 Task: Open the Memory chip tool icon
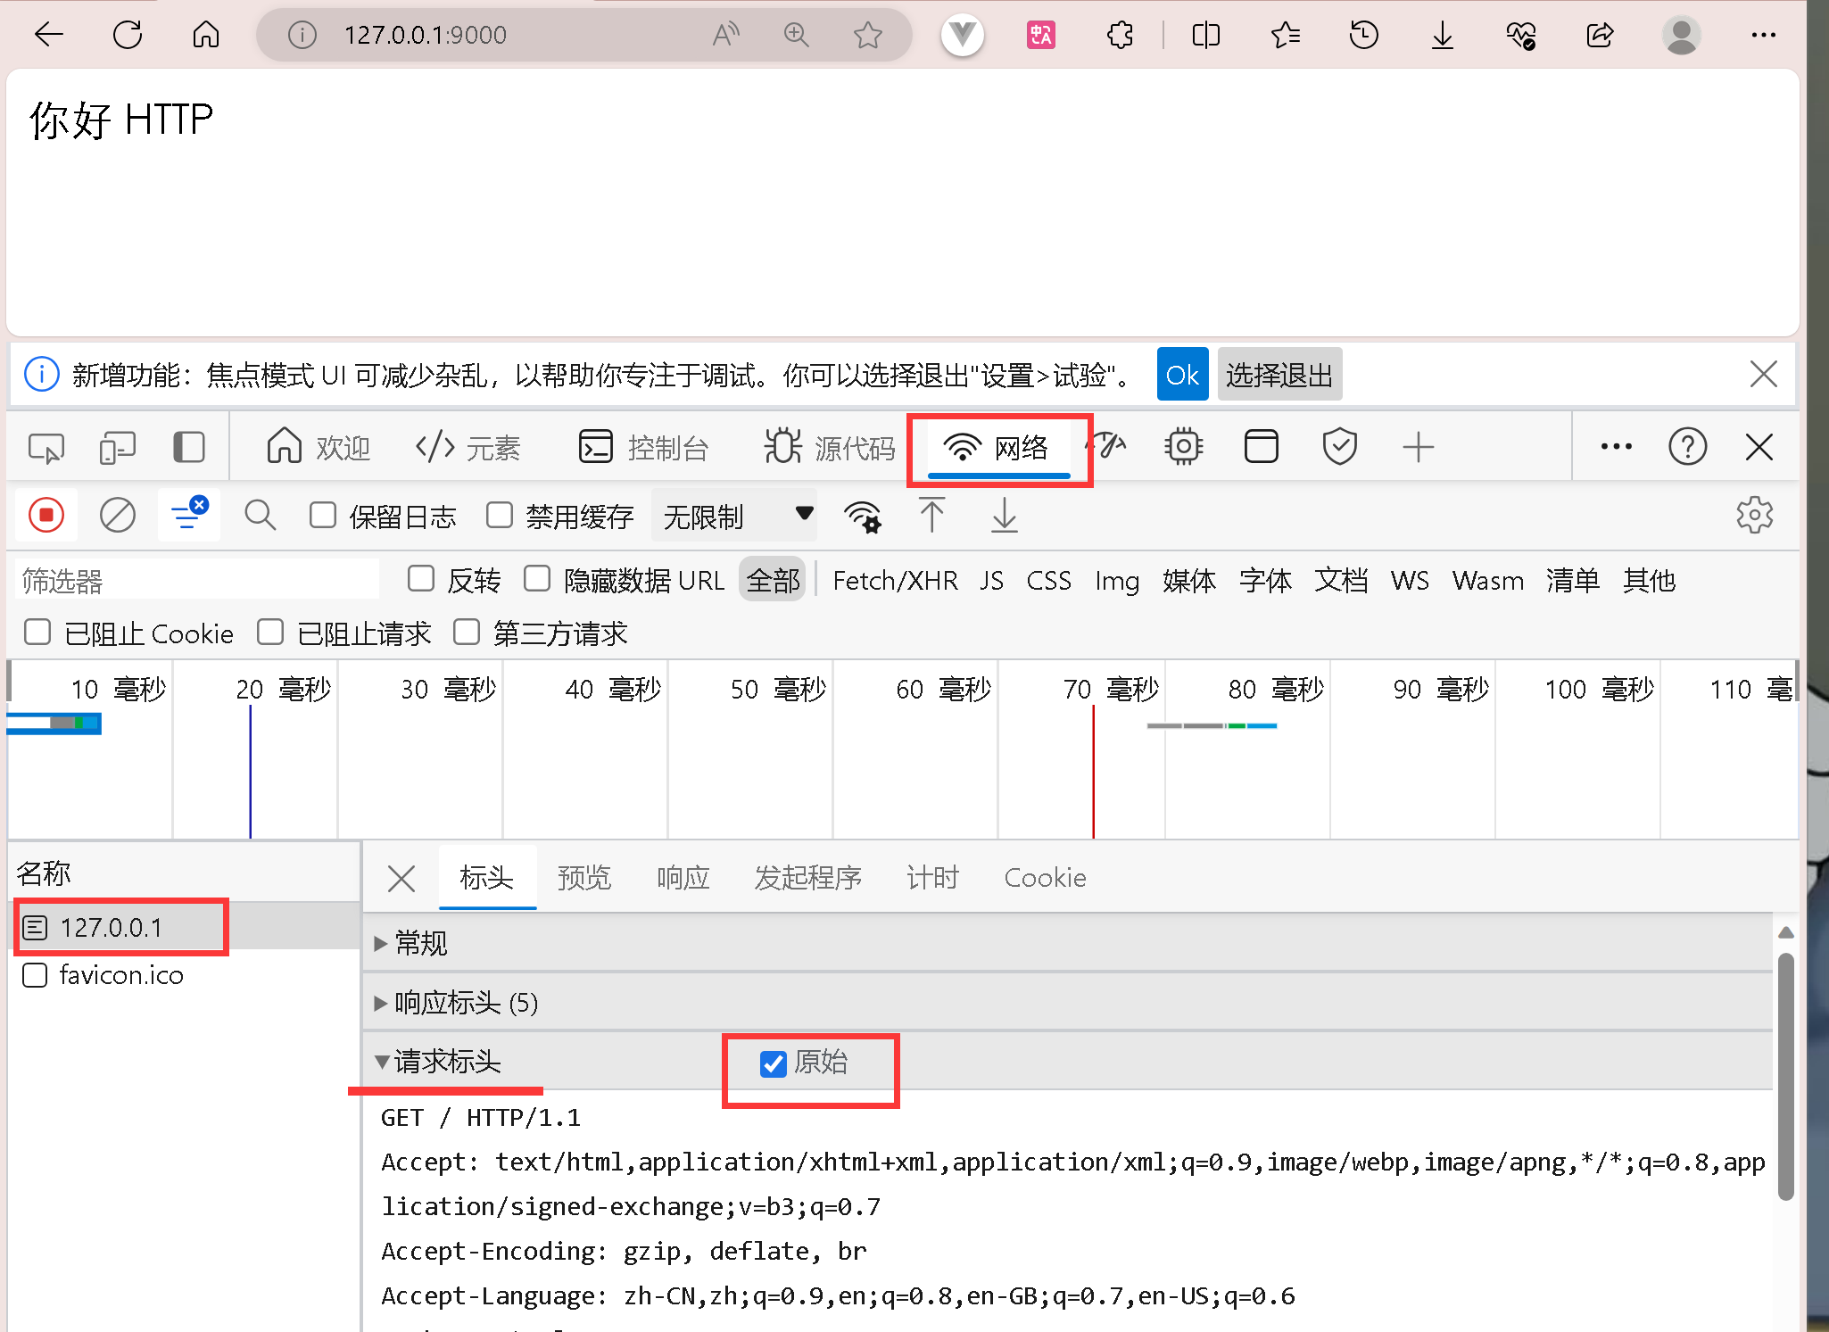[1183, 447]
